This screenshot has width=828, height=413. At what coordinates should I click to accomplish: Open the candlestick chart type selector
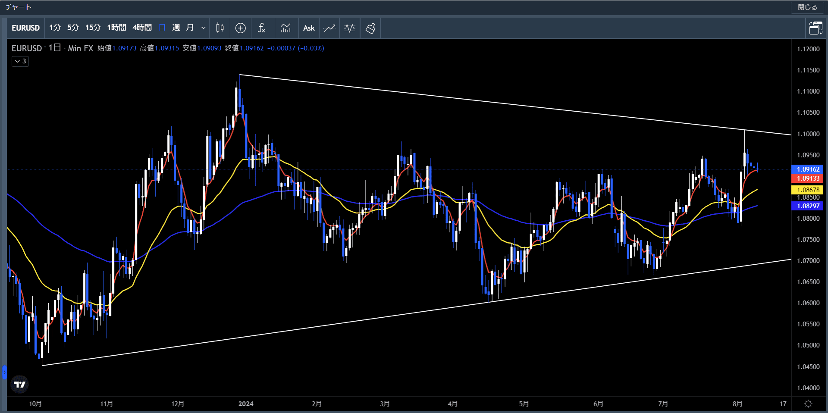(x=220, y=28)
